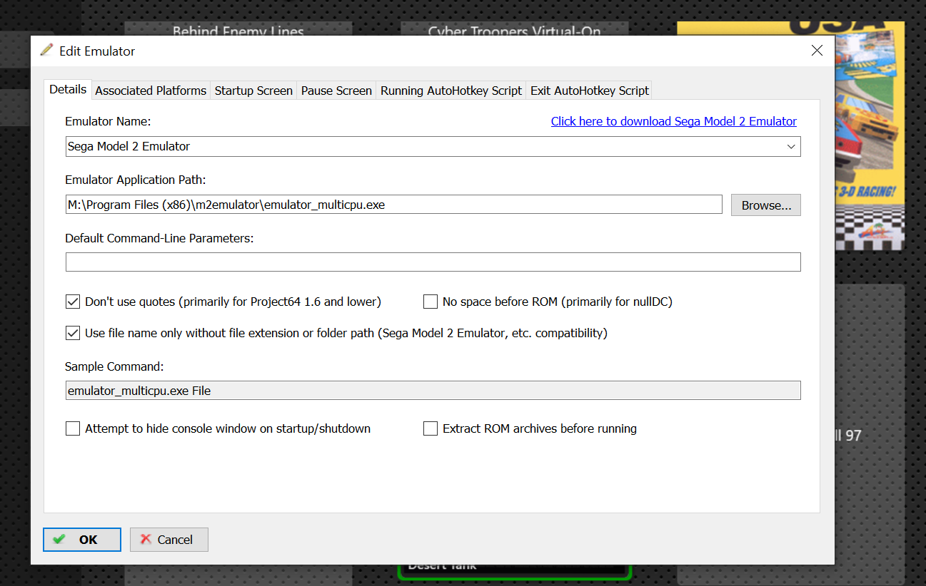Confirm with the OK button
Screen dimensions: 926x586
[x=82, y=540]
